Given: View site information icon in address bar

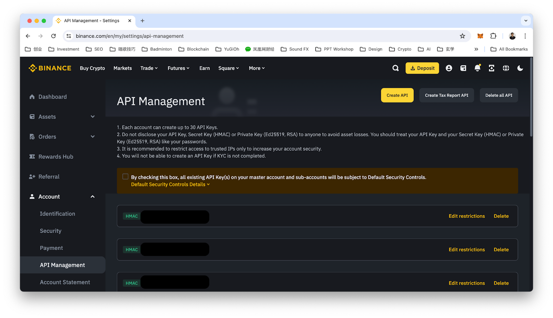Looking at the screenshot, I should [69, 36].
